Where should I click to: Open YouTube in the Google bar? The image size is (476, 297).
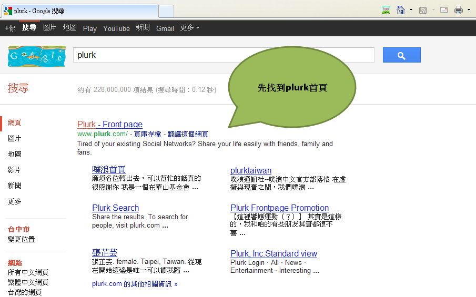(116, 28)
